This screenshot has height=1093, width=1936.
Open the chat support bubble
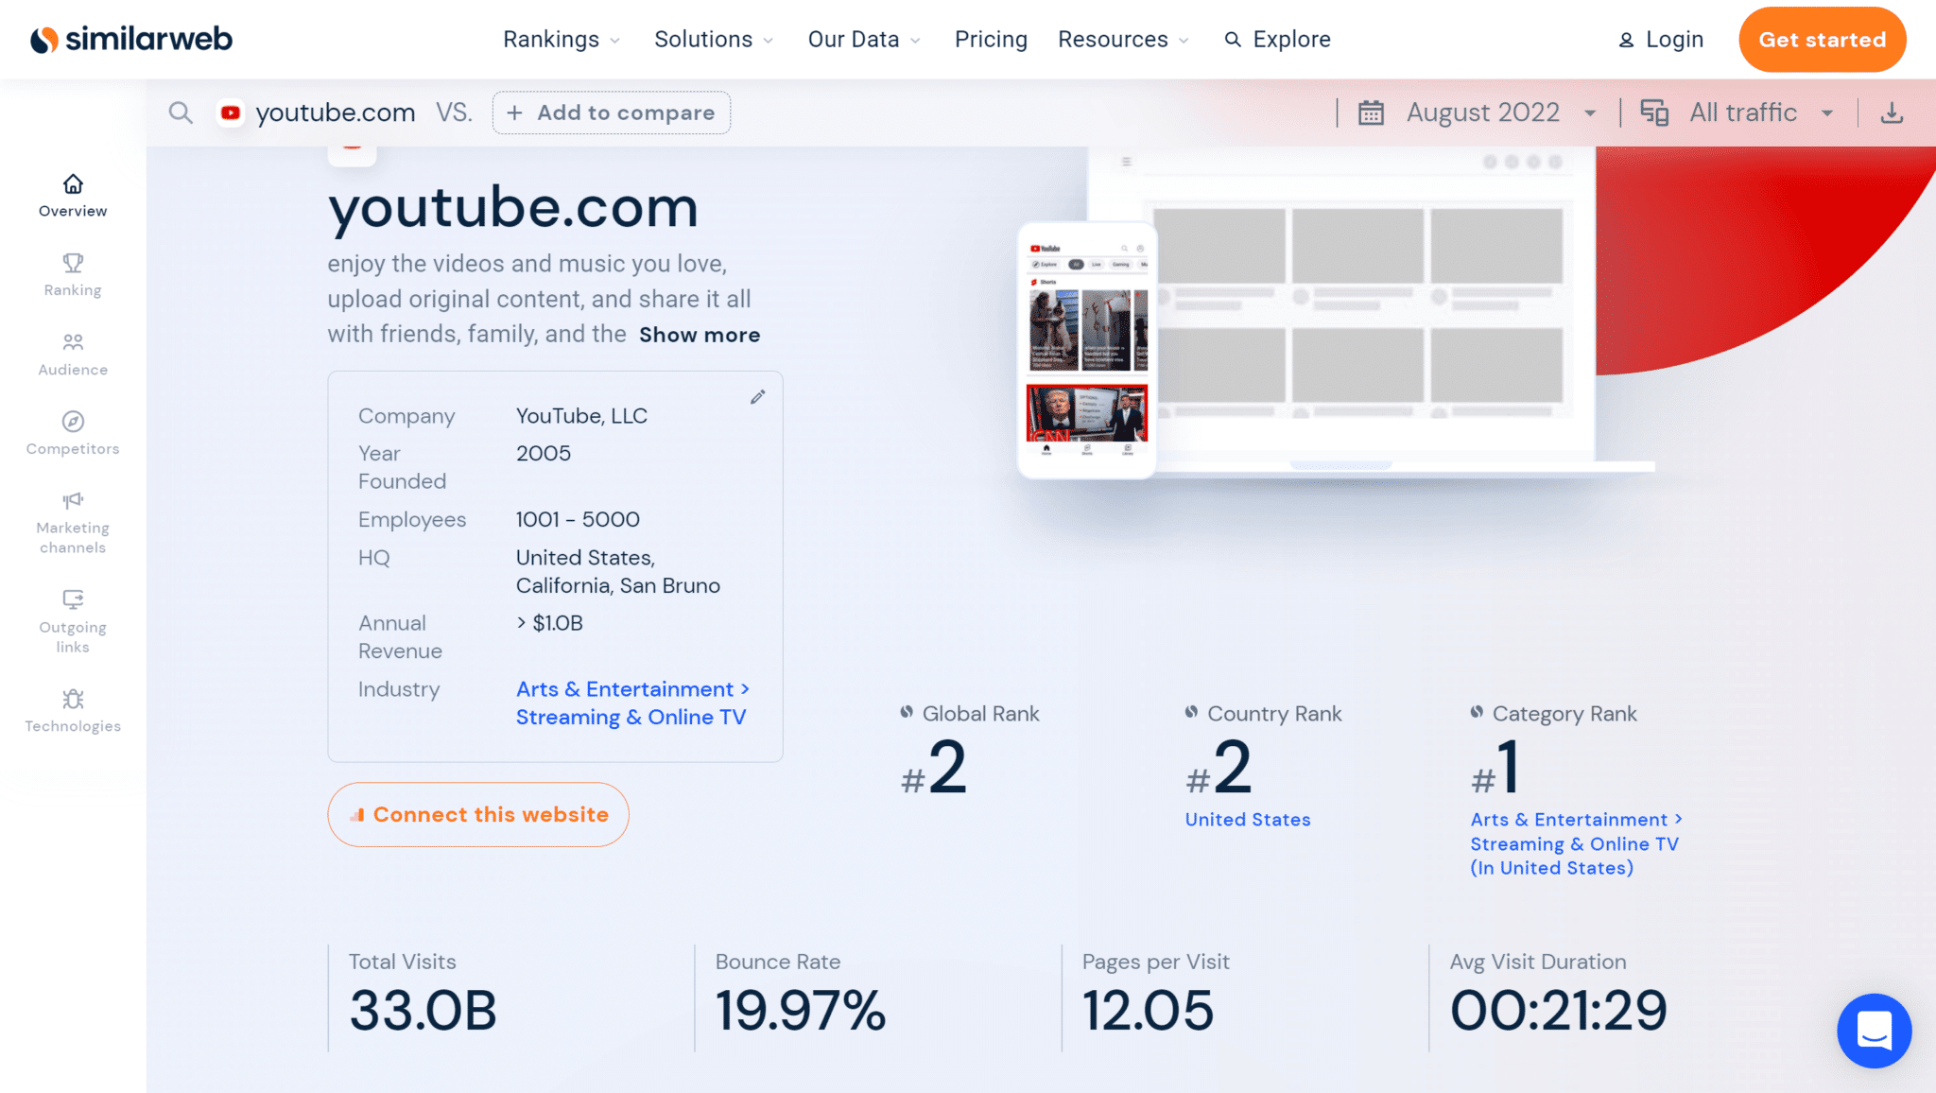(1874, 1031)
